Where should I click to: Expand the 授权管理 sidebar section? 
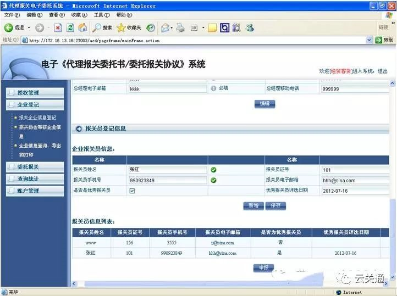[x=35, y=93]
